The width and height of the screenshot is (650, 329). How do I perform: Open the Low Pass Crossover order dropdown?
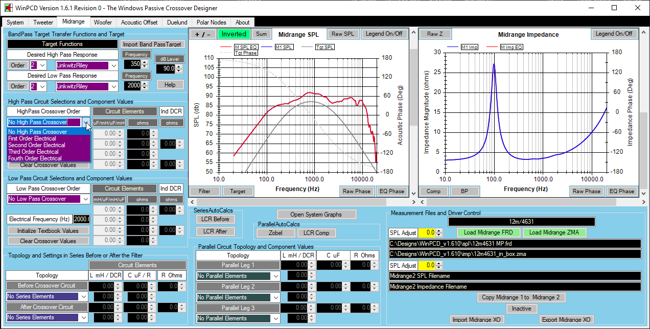(x=85, y=199)
